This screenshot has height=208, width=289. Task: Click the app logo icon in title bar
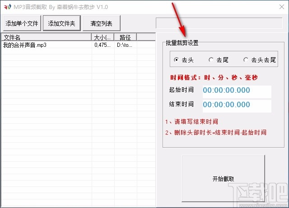click(x=8, y=7)
